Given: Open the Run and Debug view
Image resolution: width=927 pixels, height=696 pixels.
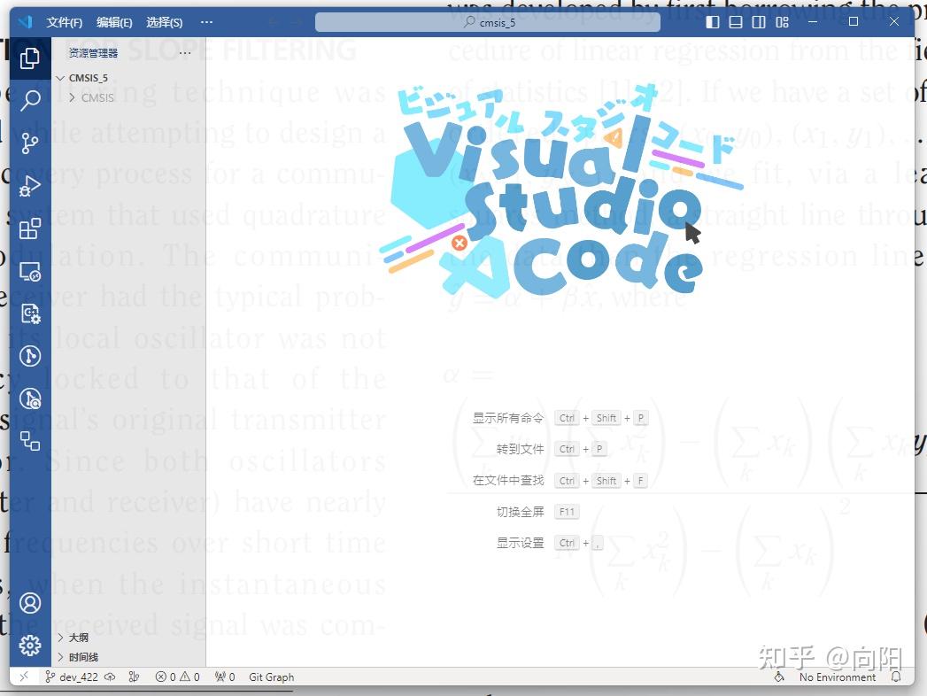Looking at the screenshot, I should [29, 185].
